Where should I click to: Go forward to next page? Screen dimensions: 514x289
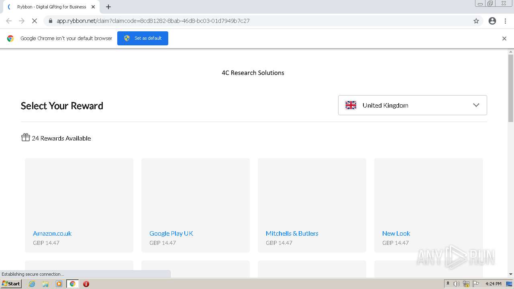(22, 21)
